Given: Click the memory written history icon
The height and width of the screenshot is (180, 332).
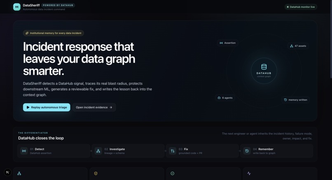Looking at the screenshot, I should coord(285,100).
